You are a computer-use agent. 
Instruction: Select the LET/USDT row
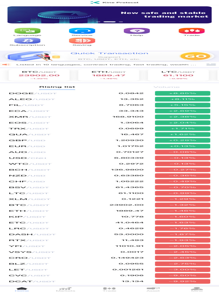pyautogui.click(x=109, y=270)
